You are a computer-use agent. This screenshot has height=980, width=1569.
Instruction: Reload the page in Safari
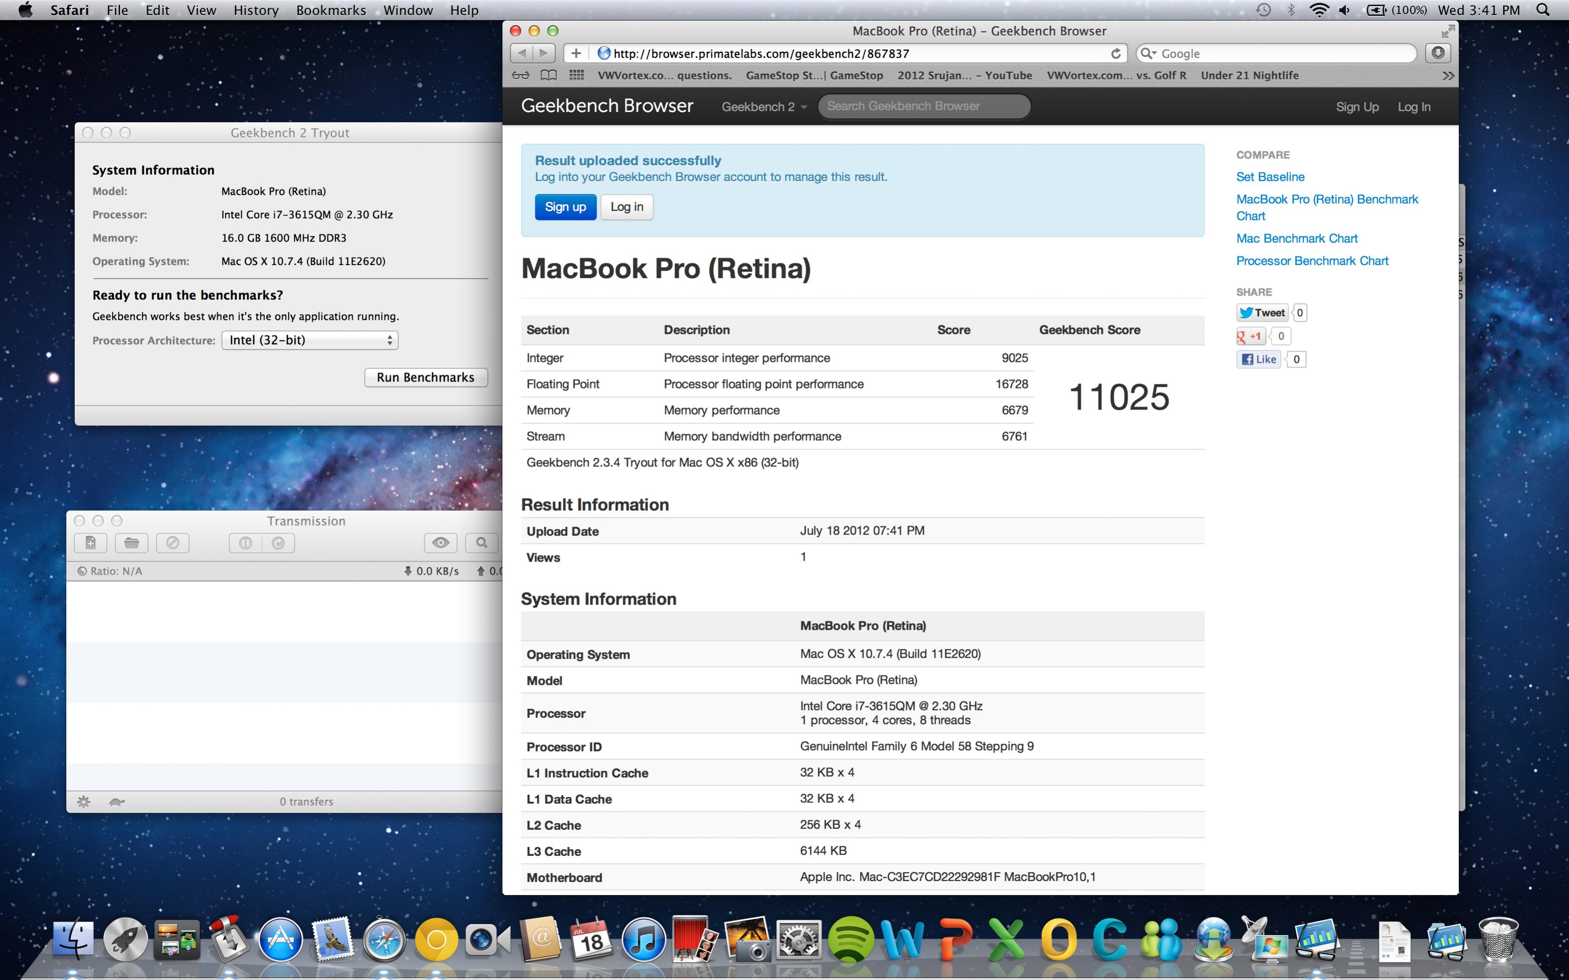coord(1116,53)
